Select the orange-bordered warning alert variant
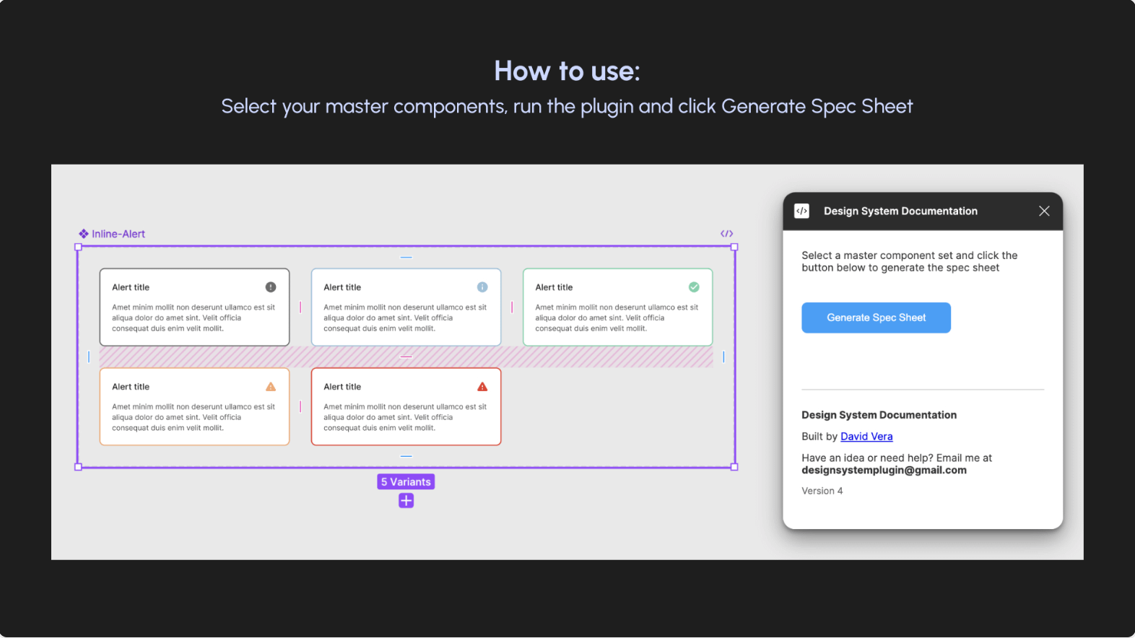Screen dimensions: 1135x638 coord(194,407)
